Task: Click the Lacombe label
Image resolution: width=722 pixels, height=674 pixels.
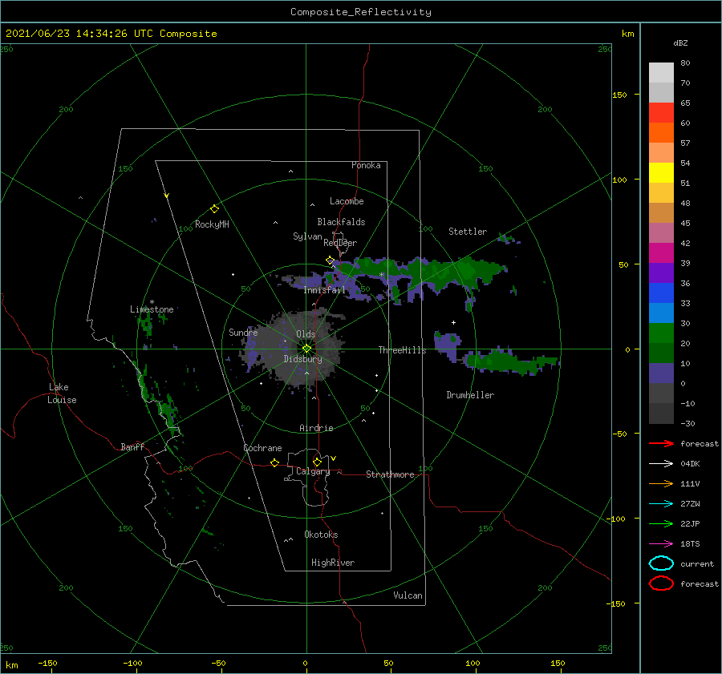Action: point(347,201)
